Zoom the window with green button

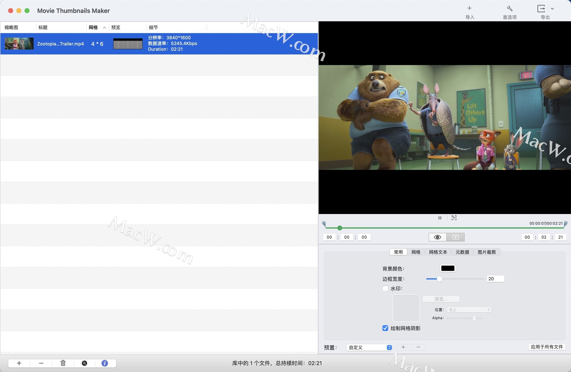coord(27,11)
